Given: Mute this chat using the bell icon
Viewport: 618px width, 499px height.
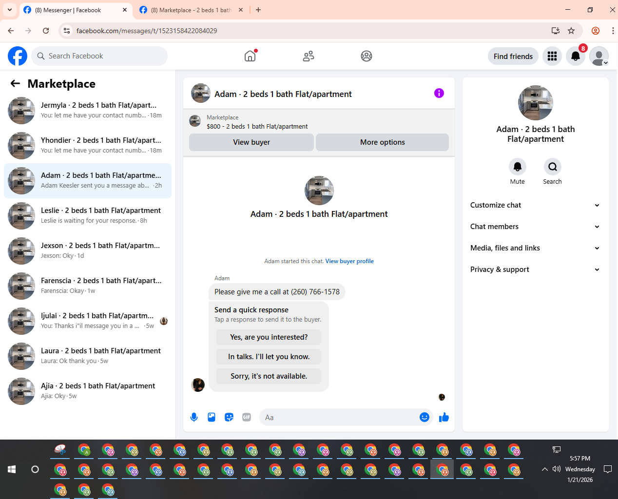Looking at the screenshot, I should (518, 167).
